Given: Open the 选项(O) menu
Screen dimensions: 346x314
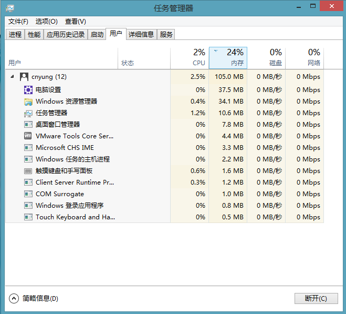Looking at the screenshot, I should pos(47,22).
